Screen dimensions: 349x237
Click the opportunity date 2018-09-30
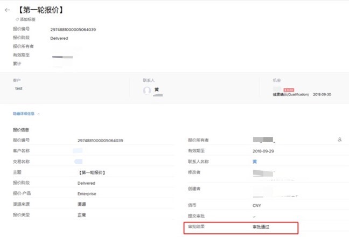[x=322, y=94]
